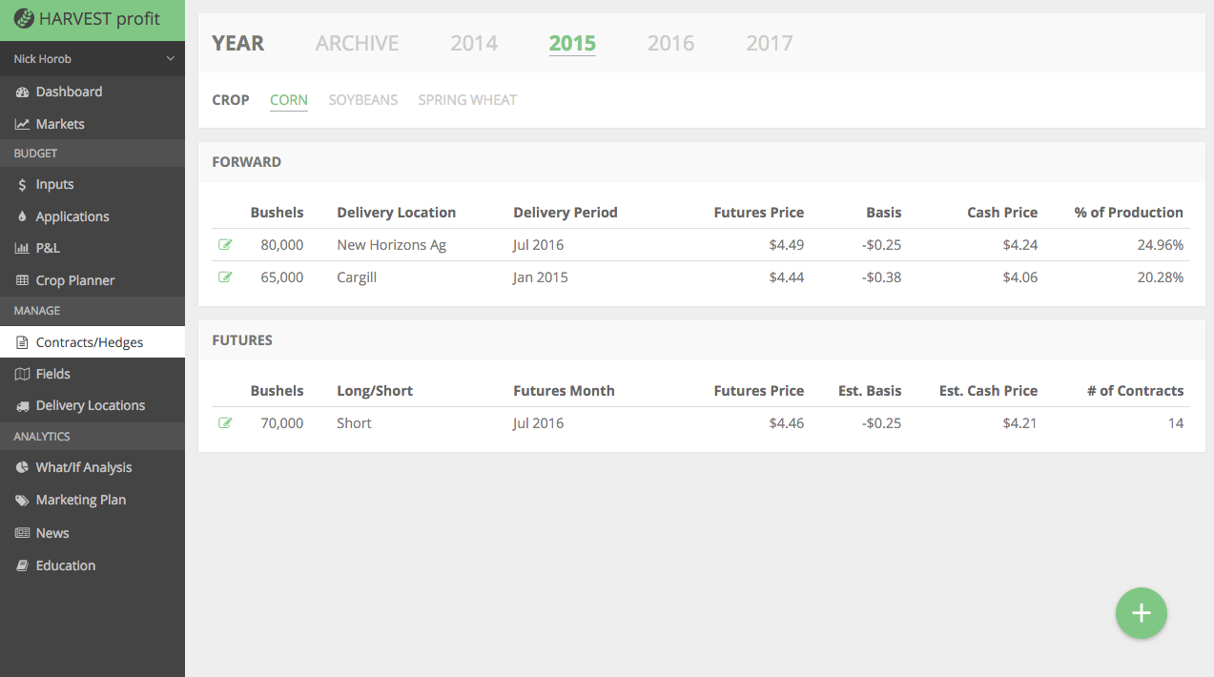This screenshot has height=677, width=1214.
Task: Click the Delivery Locations truck icon
Action: pos(22,406)
